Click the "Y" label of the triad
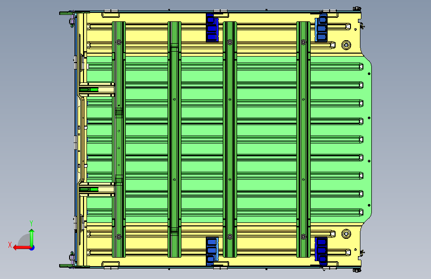The width and height of the screenshot is (431, 279). click(31, 223)
